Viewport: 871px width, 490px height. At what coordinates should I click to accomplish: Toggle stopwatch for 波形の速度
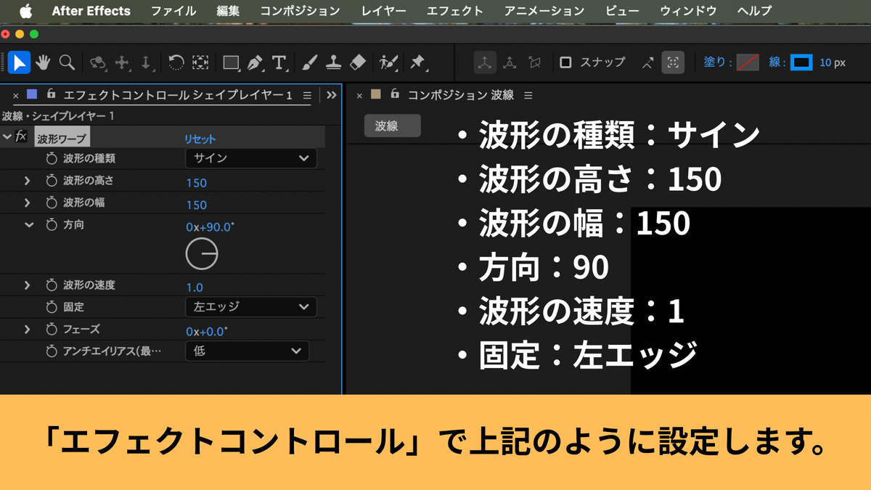[52, 285]
